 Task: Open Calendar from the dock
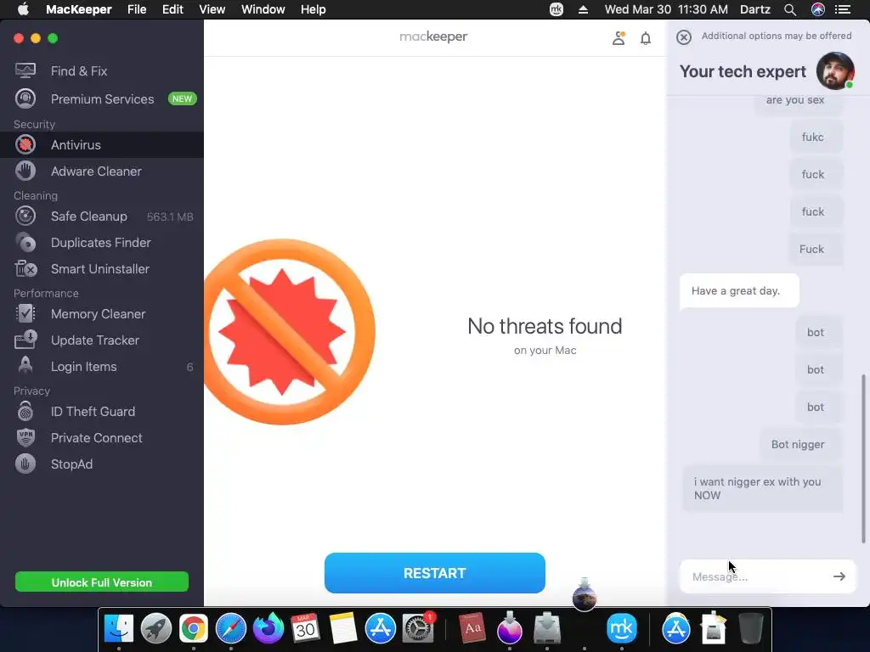pyautogui.click(x=305, y=629)
